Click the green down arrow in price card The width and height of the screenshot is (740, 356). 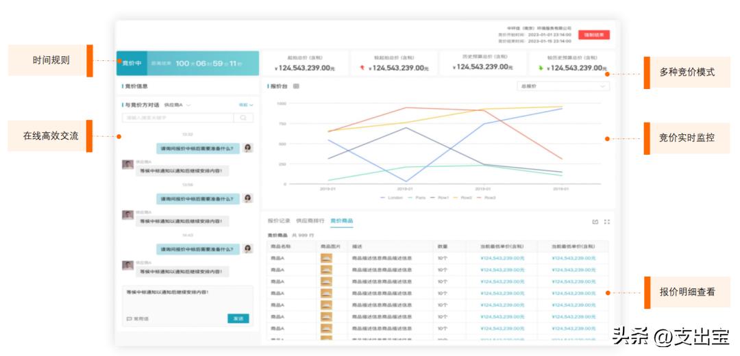pos(541,68)
